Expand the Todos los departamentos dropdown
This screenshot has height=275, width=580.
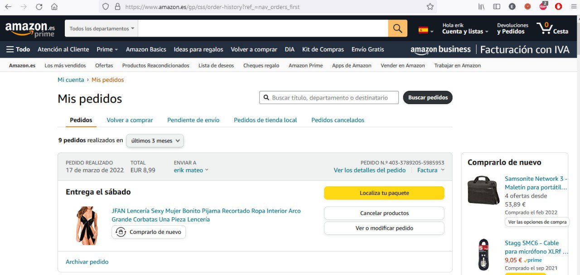(101, 28)
